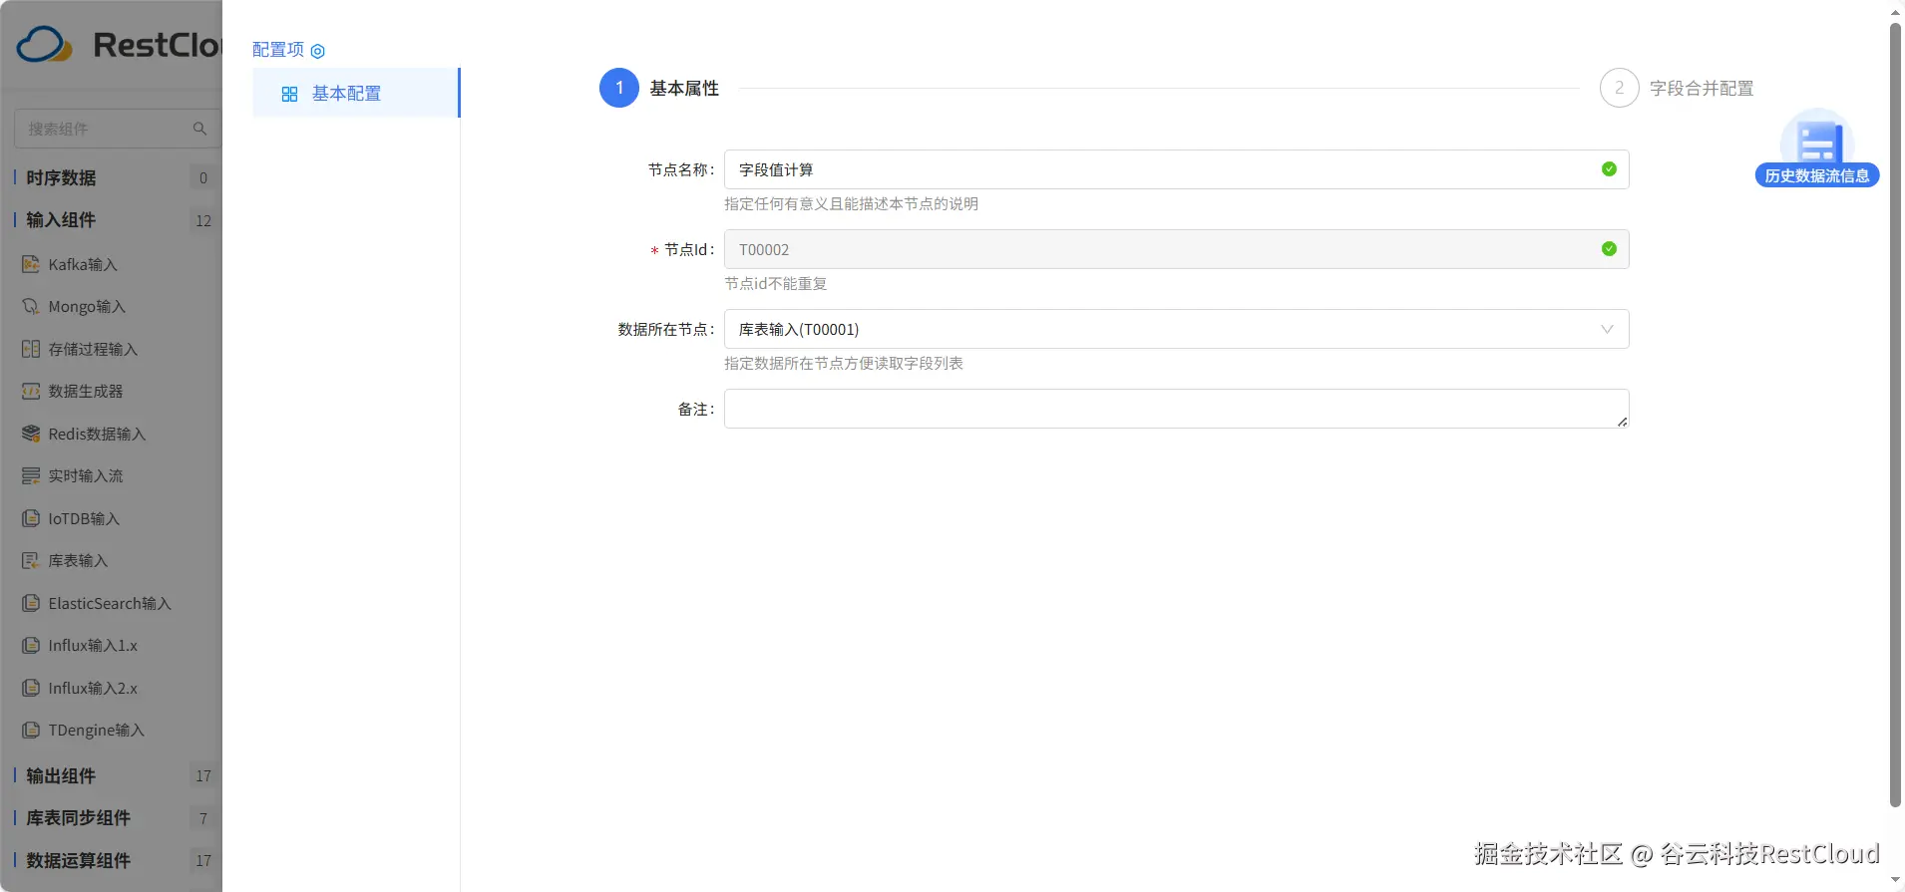Click the green check icon in 节点名称 field
Screen dimensions: 1905x892
coord(1609,169)
